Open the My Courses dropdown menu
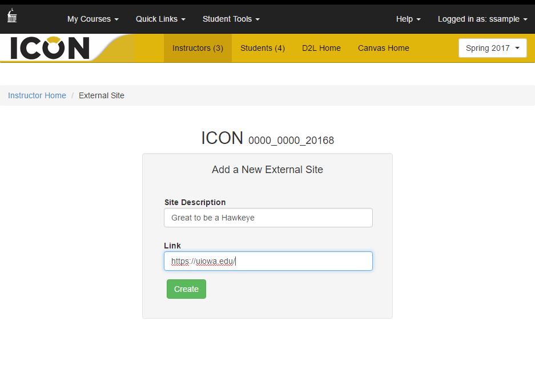Image resolution: width=535 pixels, height=377 pixels. coord(92,19)
